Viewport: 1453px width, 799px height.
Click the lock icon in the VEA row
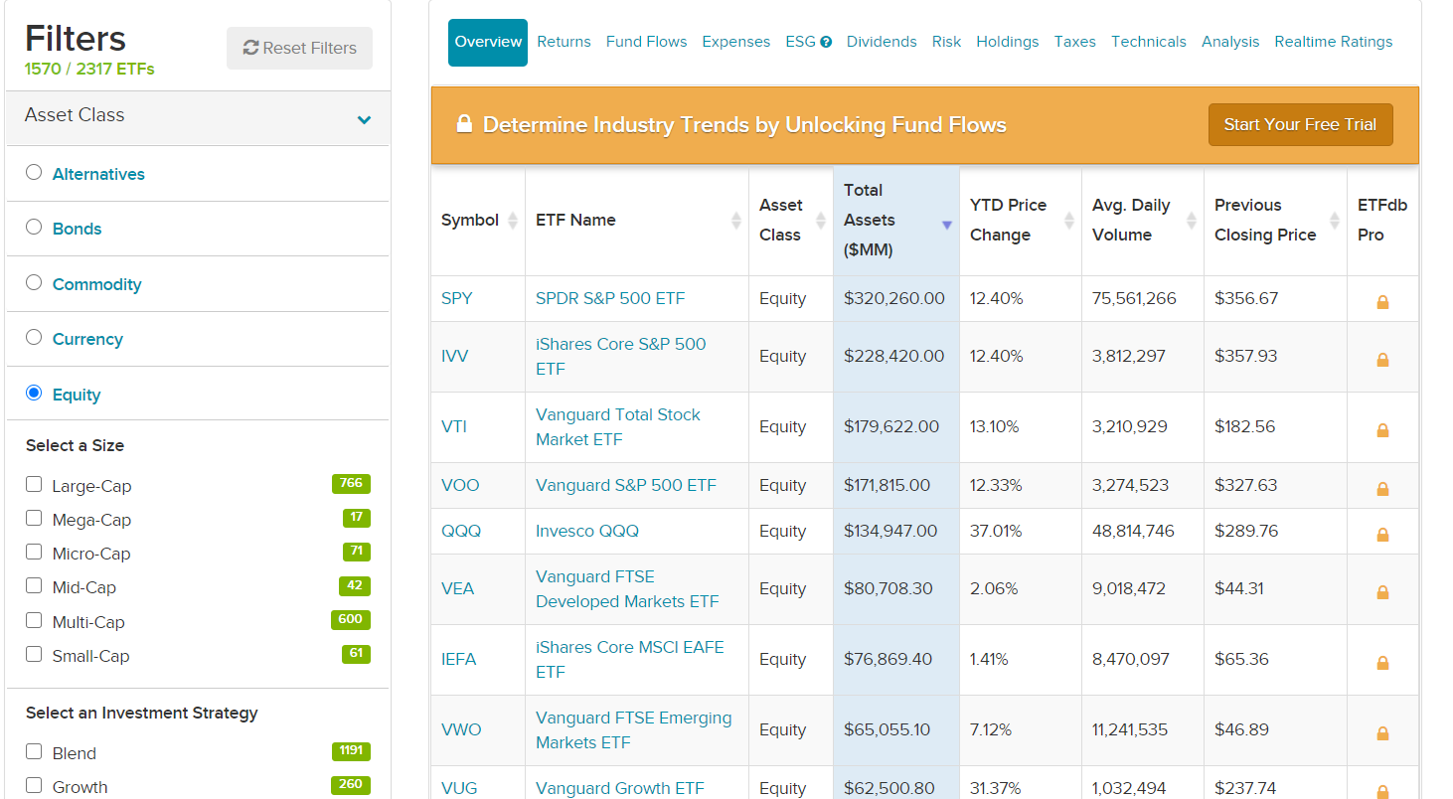pyautogui.click(x=1382, y=592)
